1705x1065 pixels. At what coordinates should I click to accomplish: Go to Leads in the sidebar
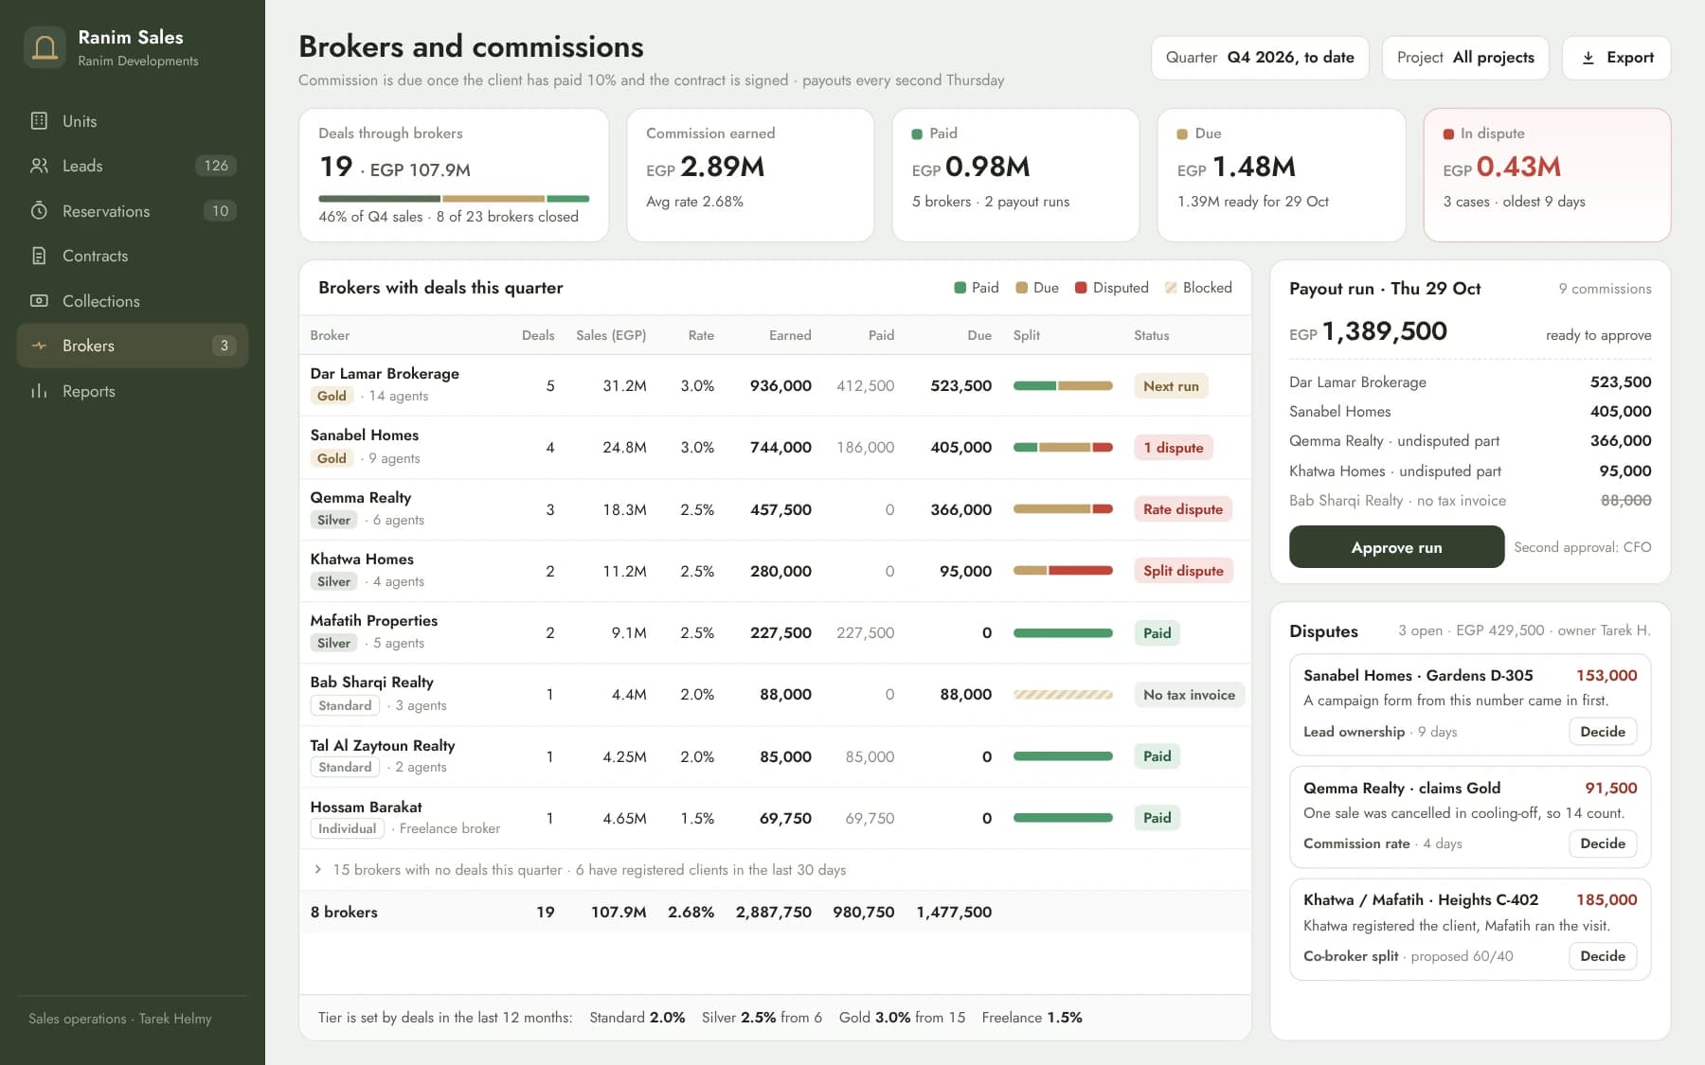tap(133, 166)
